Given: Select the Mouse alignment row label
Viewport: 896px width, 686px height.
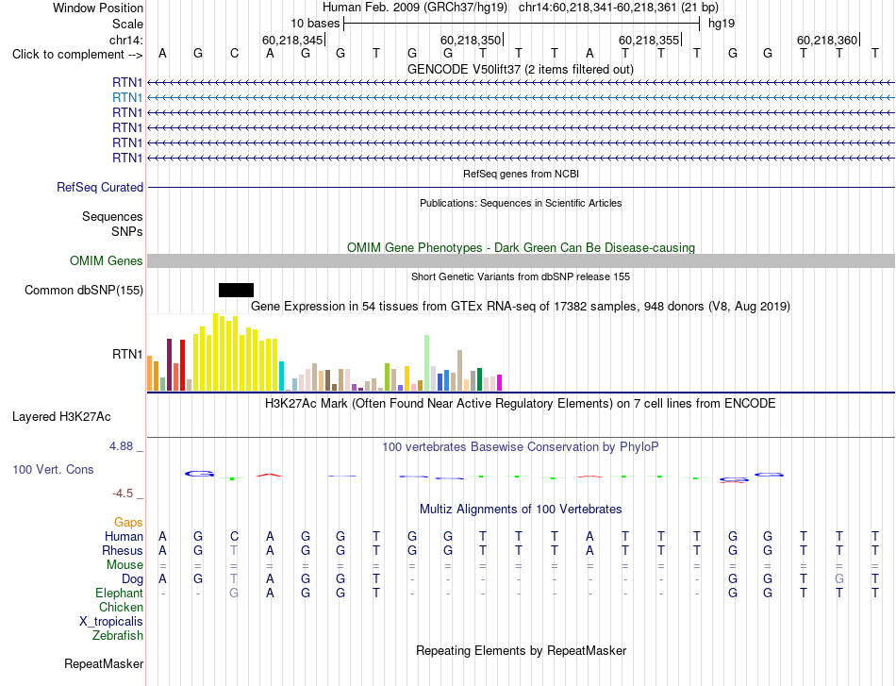Looking at the screenshot, I should click(124, 565).
